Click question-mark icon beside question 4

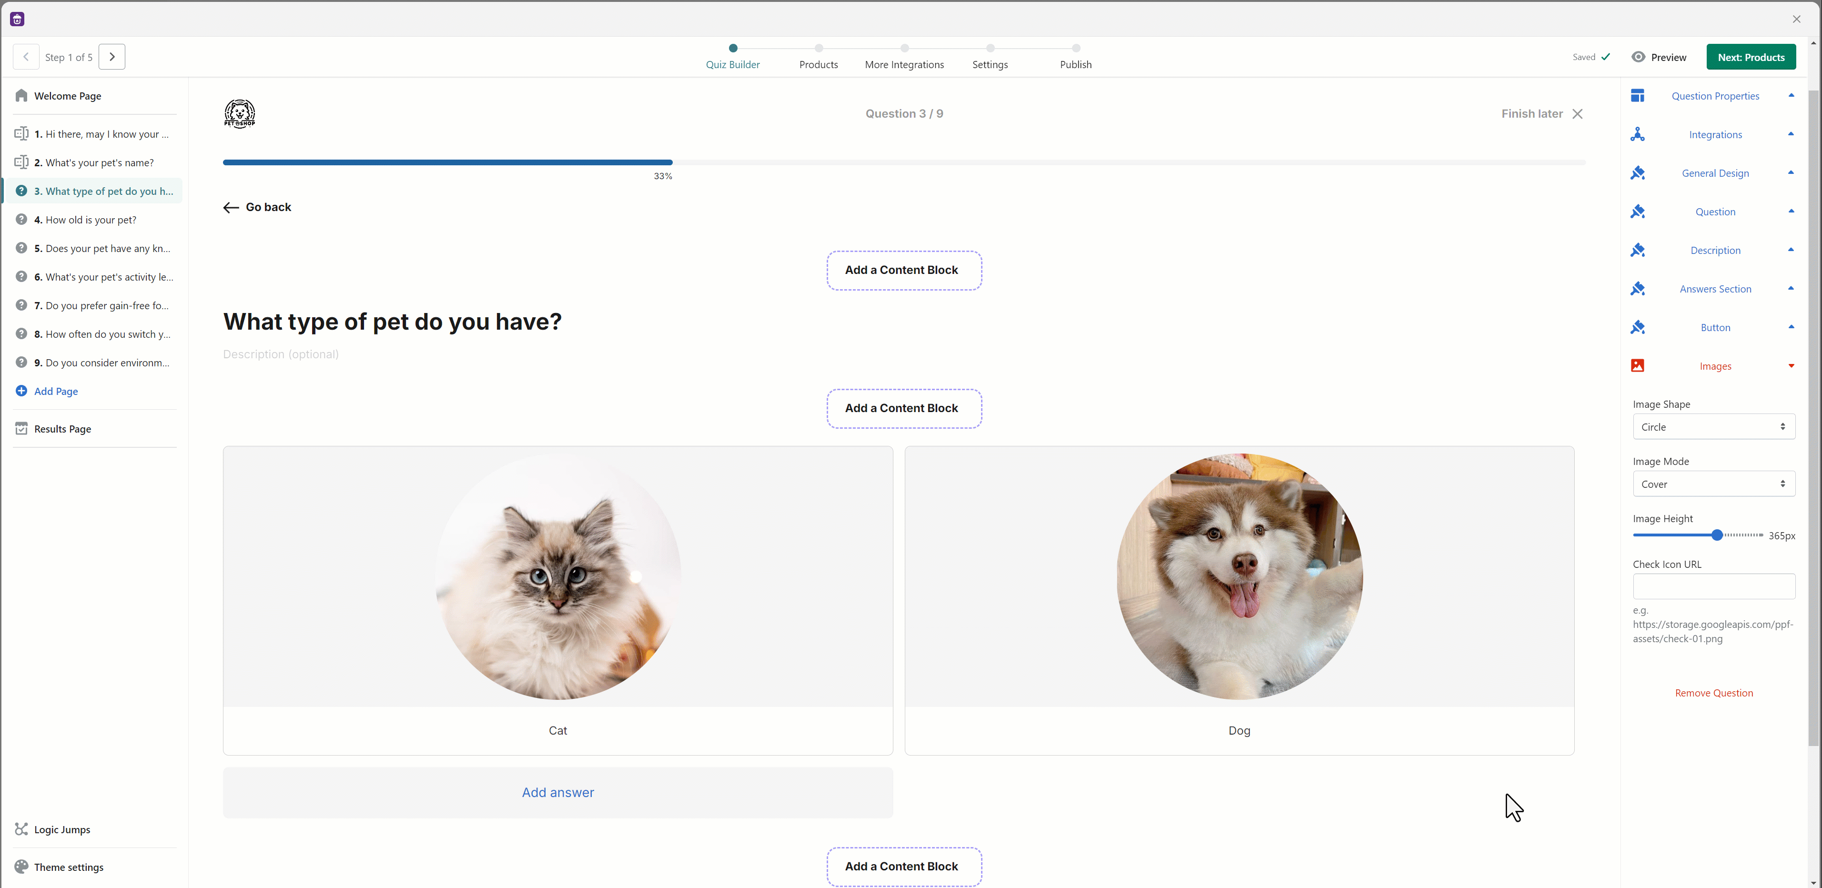click(x=21, y=219)
